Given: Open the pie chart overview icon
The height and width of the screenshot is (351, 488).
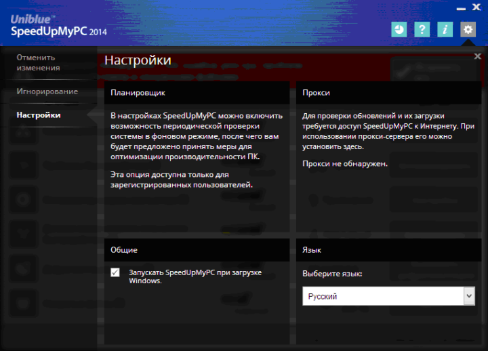Looking at the screenshot, I should pos(399,29).
